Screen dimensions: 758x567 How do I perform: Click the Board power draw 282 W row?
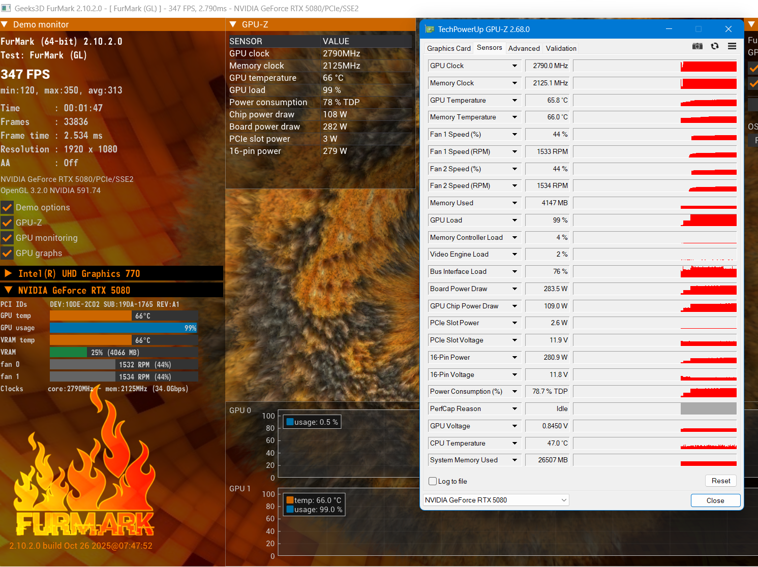[320, 127]
